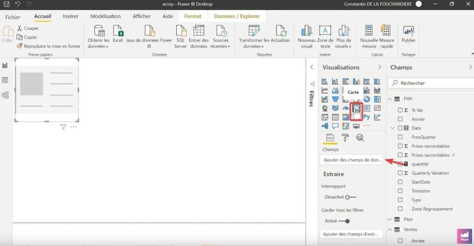Check the Prises raccordables -1 checkbox
474x246 pixels.
pos(400,155)
